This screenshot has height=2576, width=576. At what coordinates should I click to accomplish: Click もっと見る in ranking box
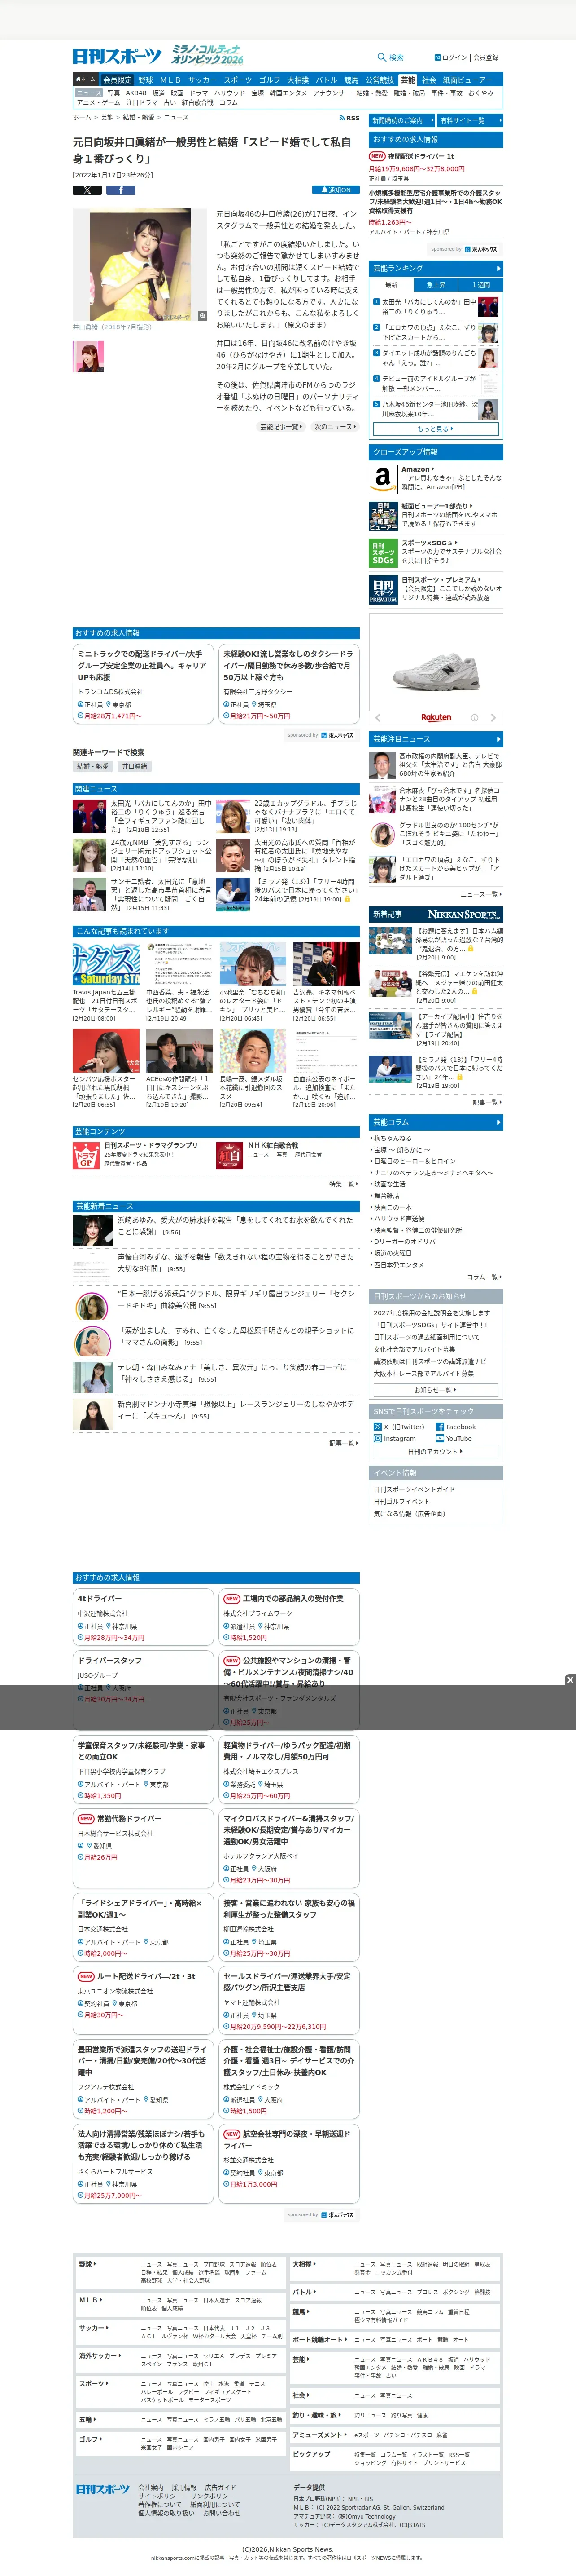click(x=435, y=428)
